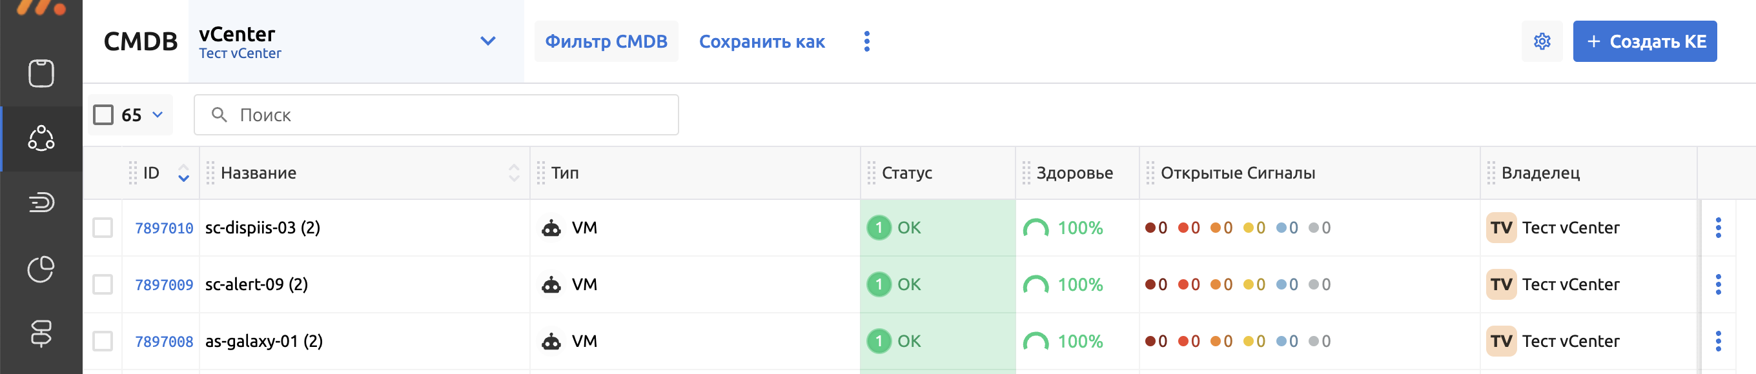The image size is (1756, 374).
Task: Open the page size dropdown showing 65
Action: (158, 114)
